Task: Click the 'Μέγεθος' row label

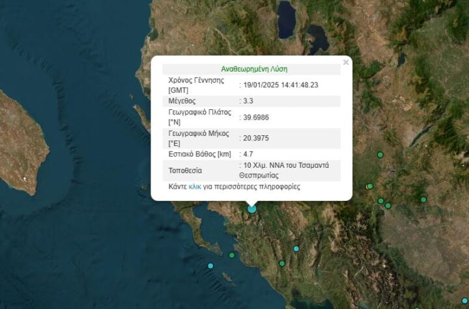Action: (182, 101)
